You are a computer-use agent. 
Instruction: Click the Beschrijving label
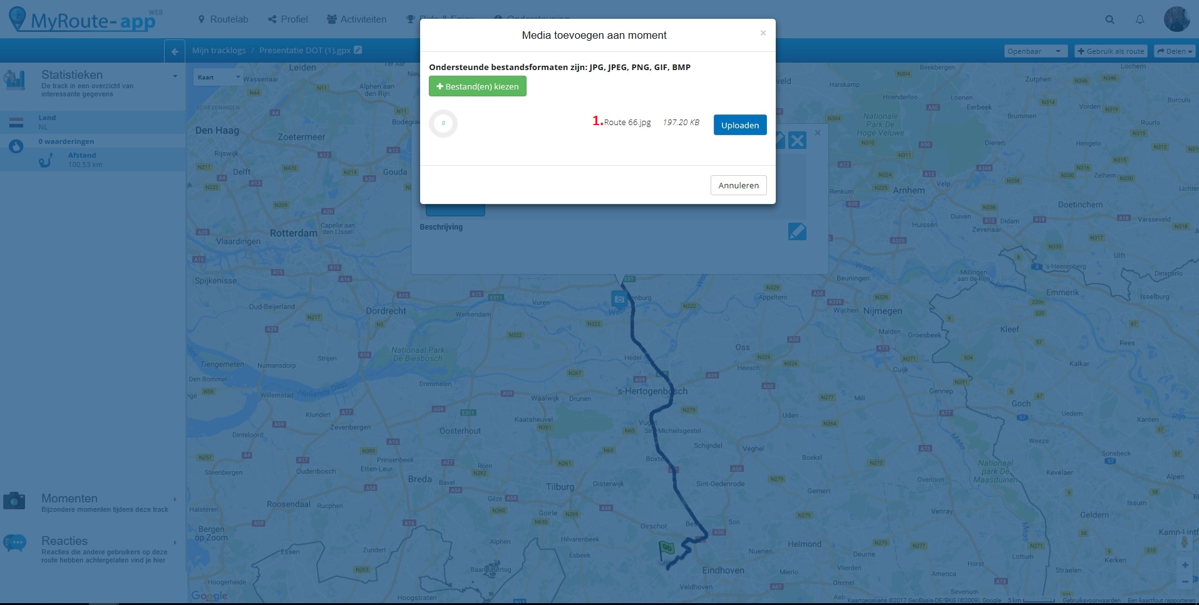pos(441,227)
